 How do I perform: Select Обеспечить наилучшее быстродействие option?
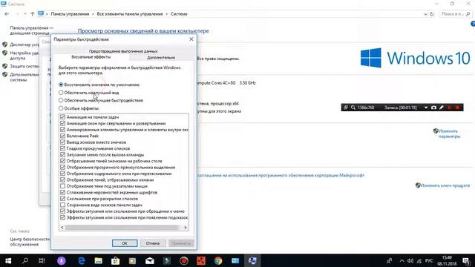point(61,101)
